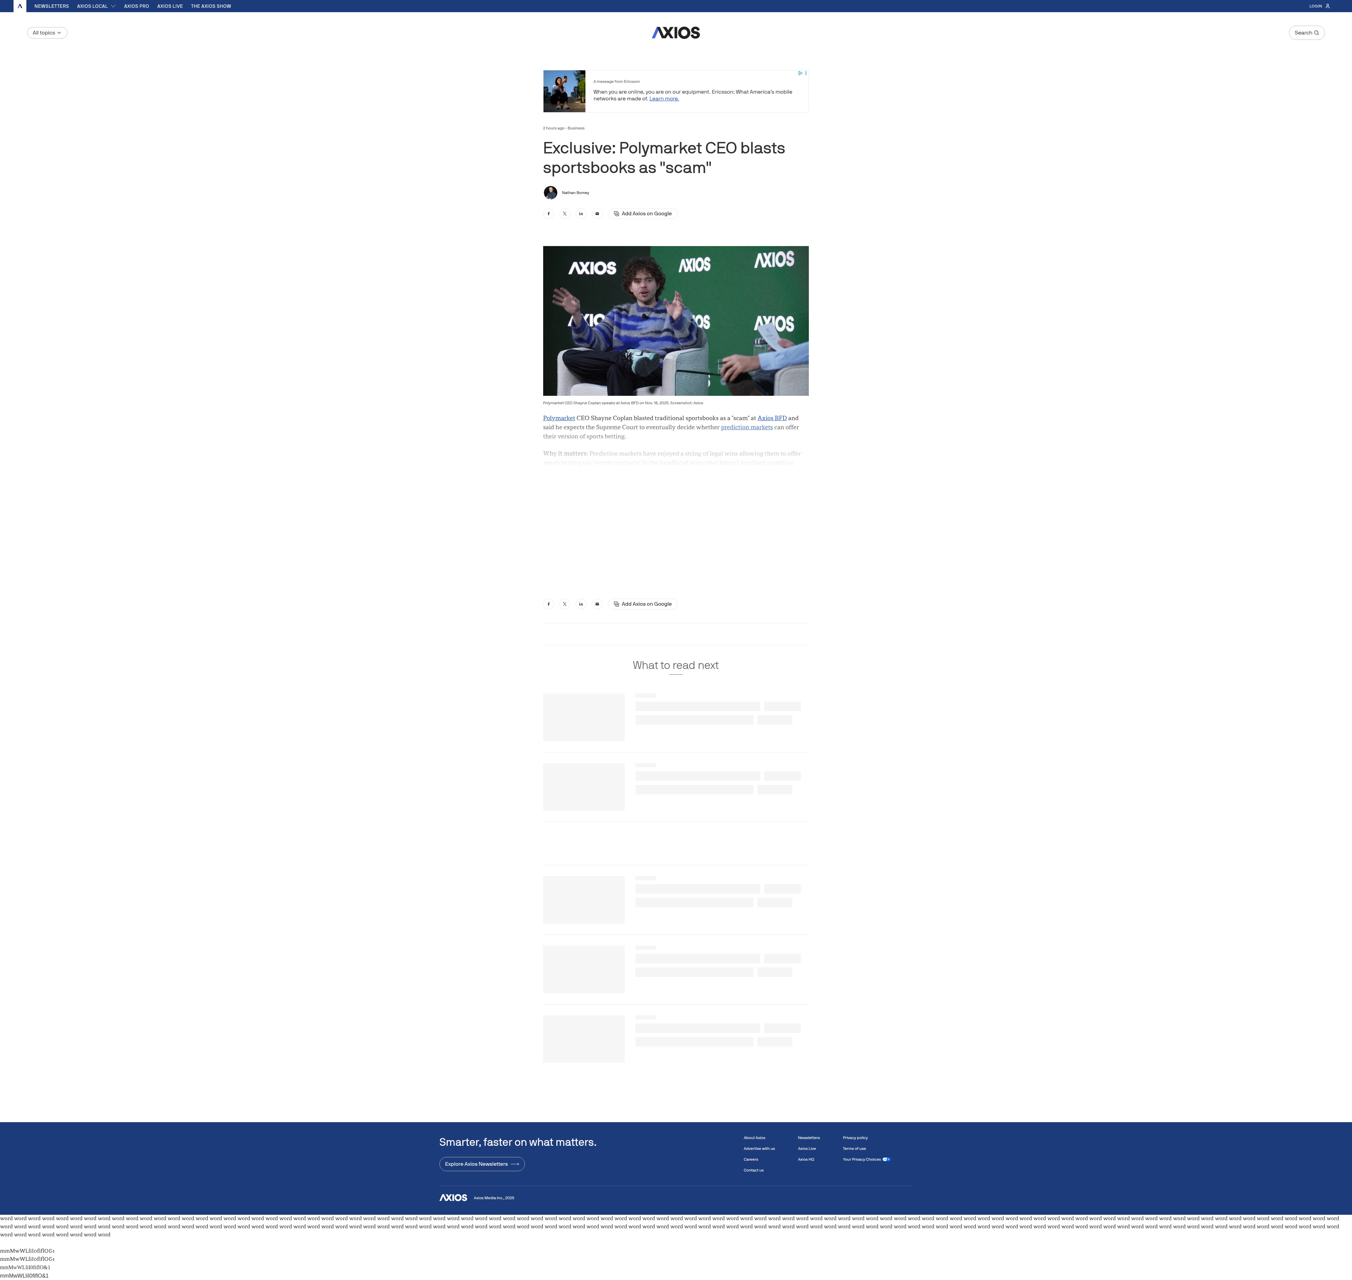Open Axios Live footer link
Image resolution: width=1352 pixels, height=1280 pixels.
(806, 1148)
